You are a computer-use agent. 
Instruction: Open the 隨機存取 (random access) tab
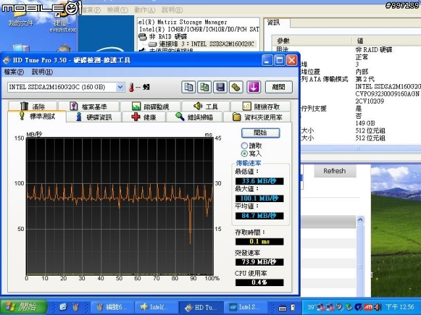(x=260, y=106)
